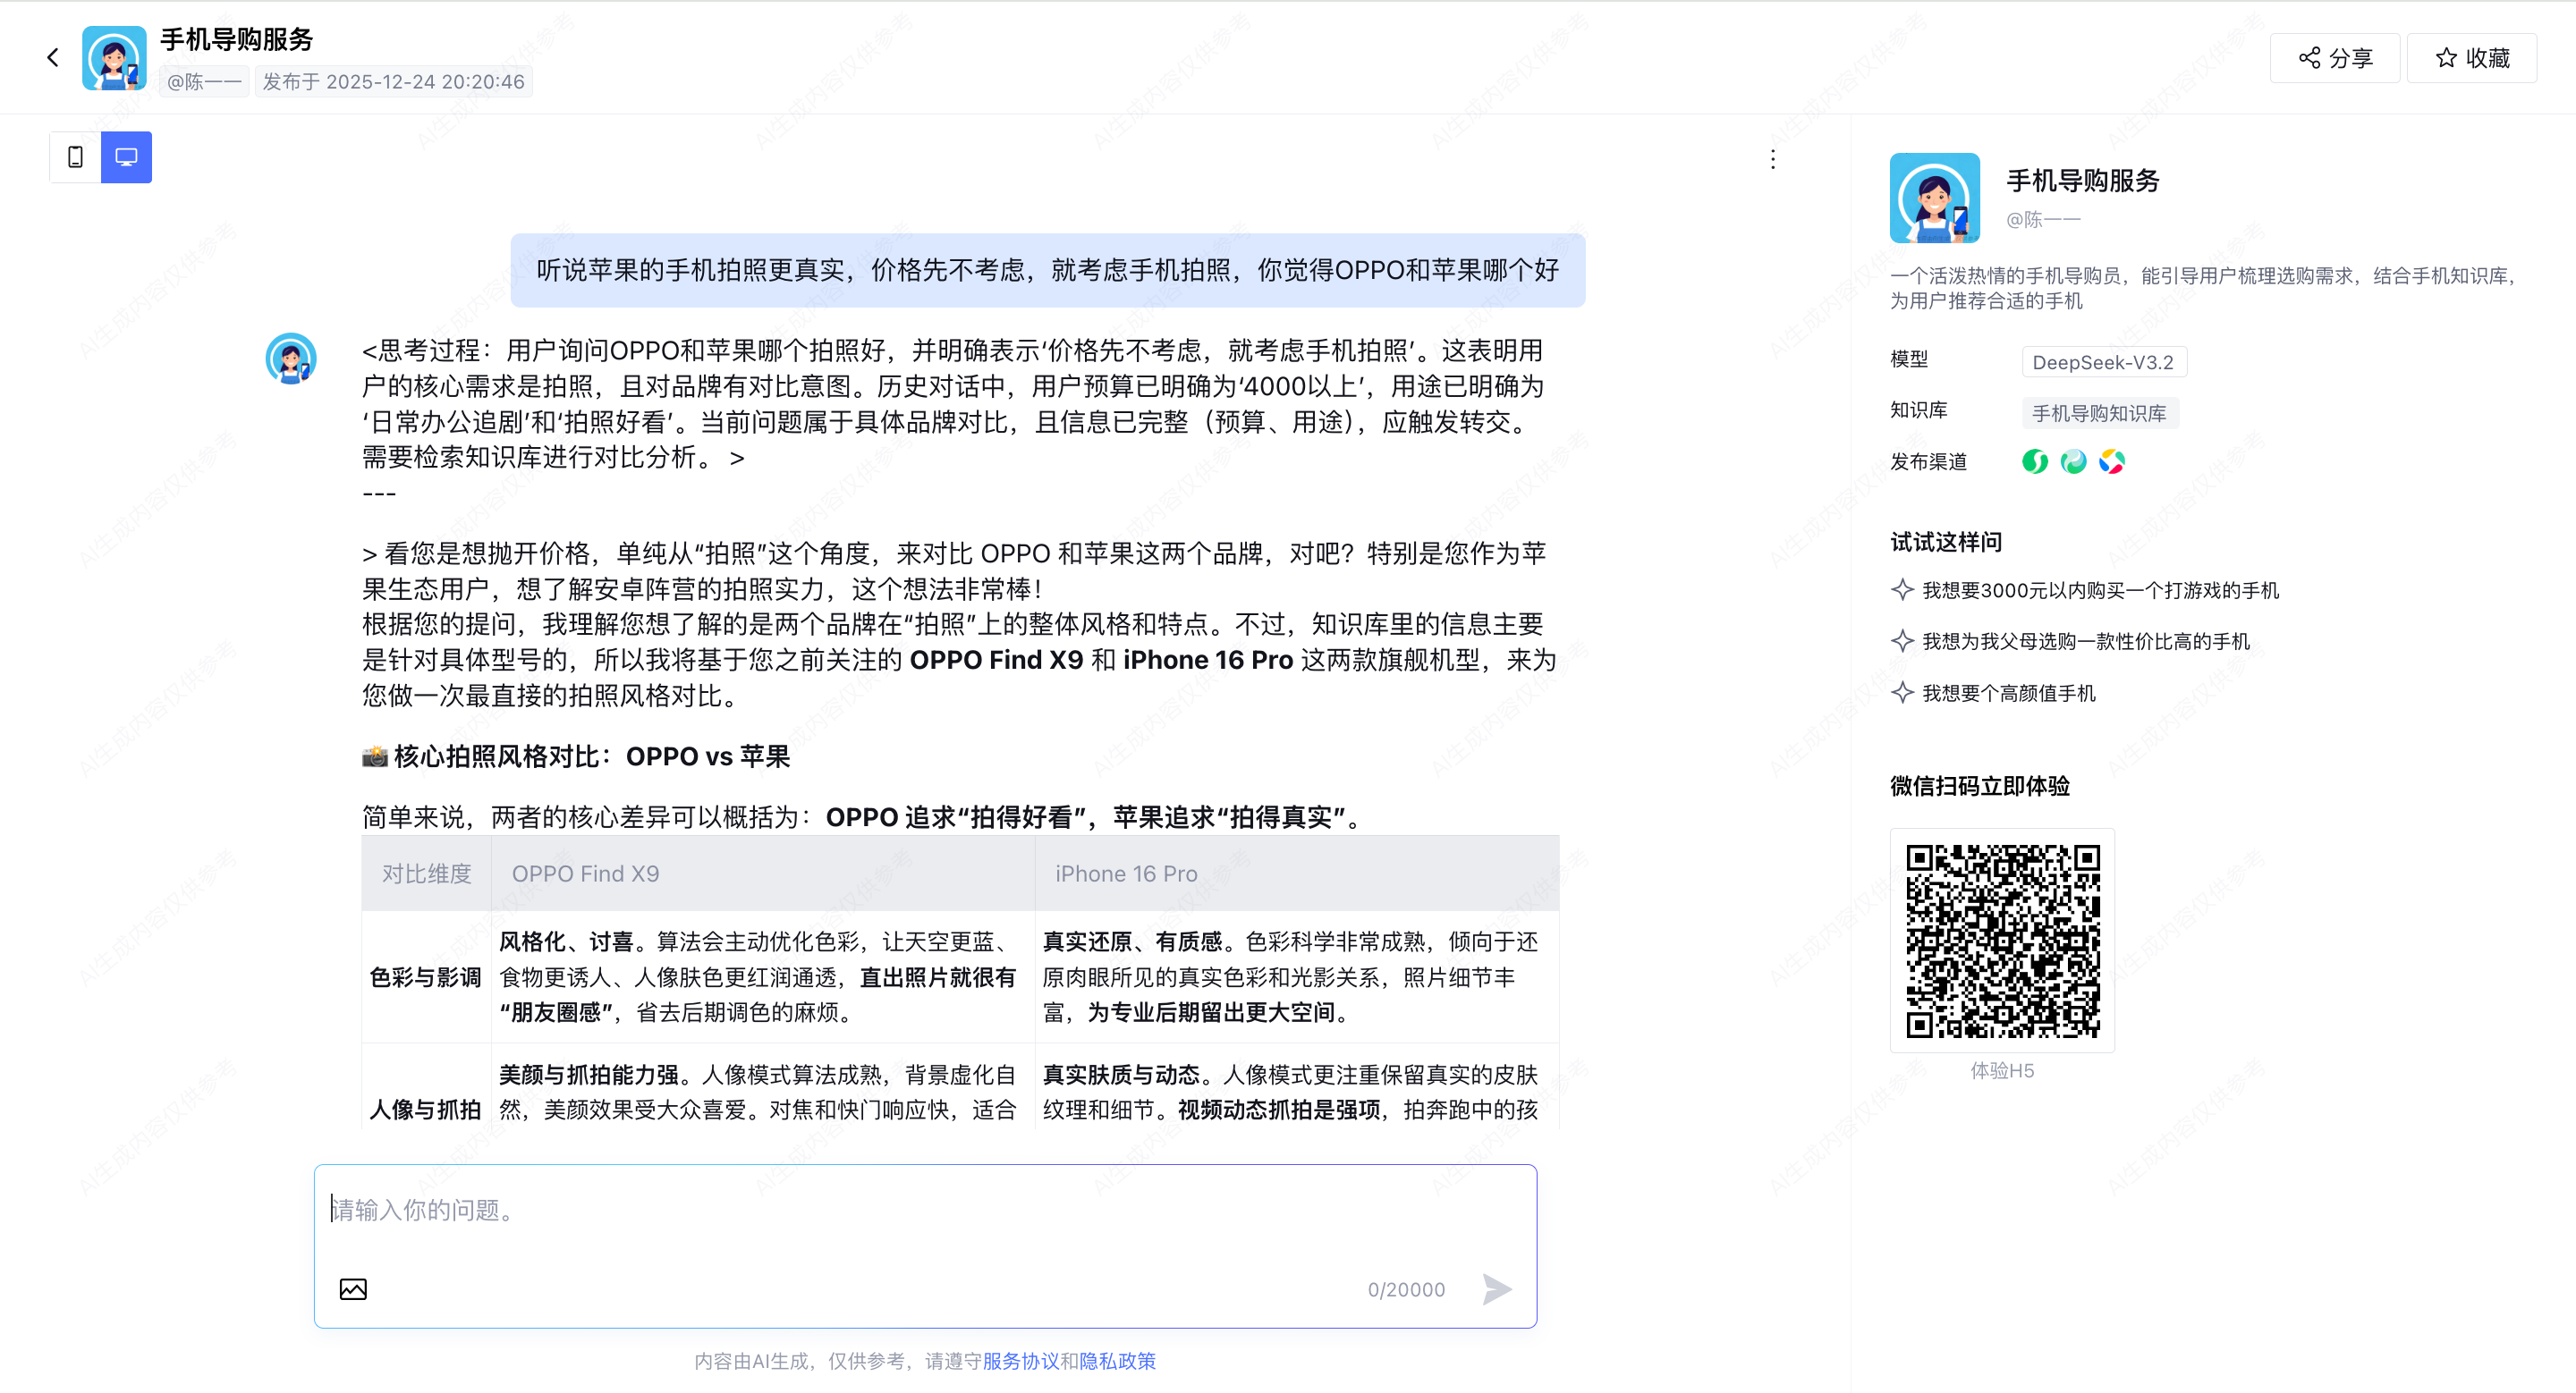Go back using the left arrow

click(53, 58)
